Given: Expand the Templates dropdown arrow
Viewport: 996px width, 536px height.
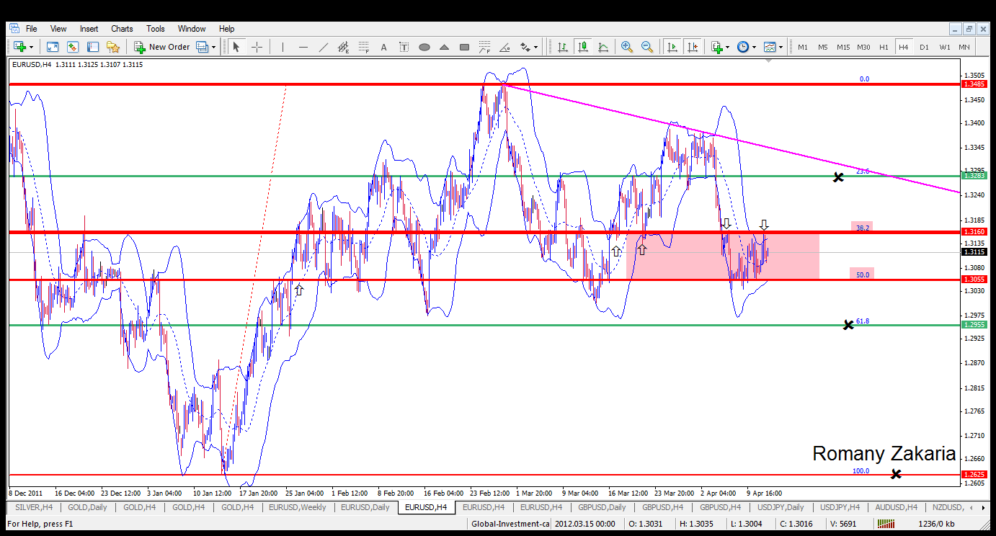Looking at the screenshot, I should pos(781,48).
